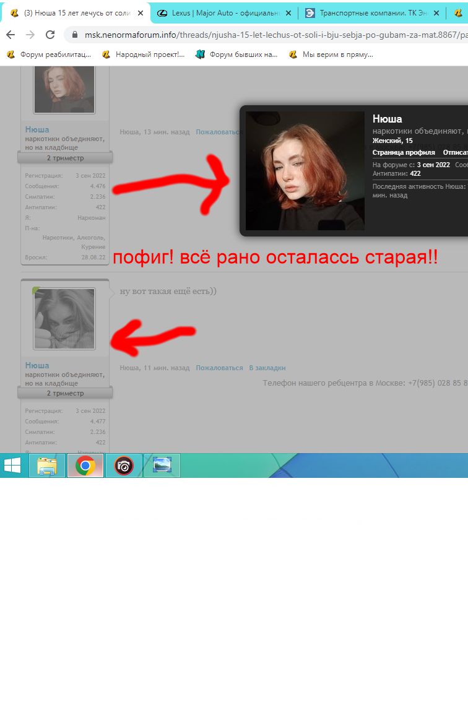Open File Explorer from the taskbar
The image size is (468, 702).
[47, 466]
